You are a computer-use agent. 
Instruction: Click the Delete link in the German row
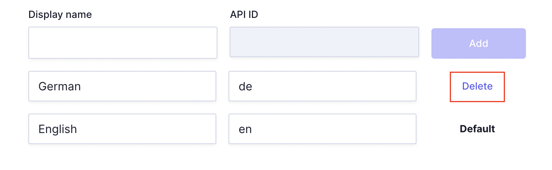(477, 87)
